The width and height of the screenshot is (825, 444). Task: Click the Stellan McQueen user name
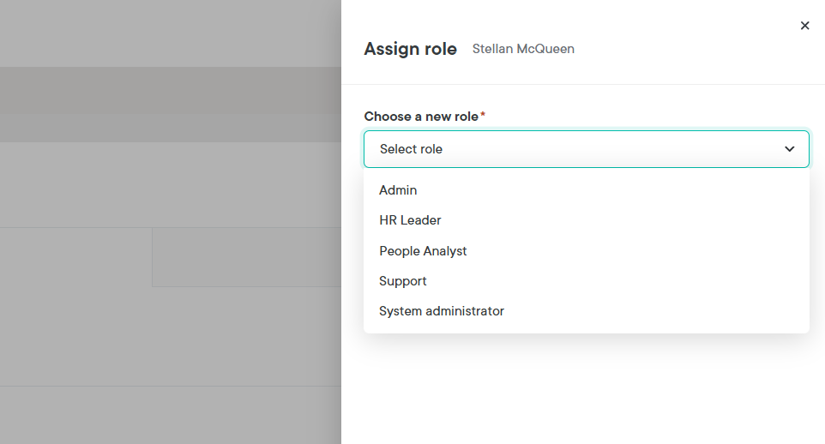coord(523,49)
